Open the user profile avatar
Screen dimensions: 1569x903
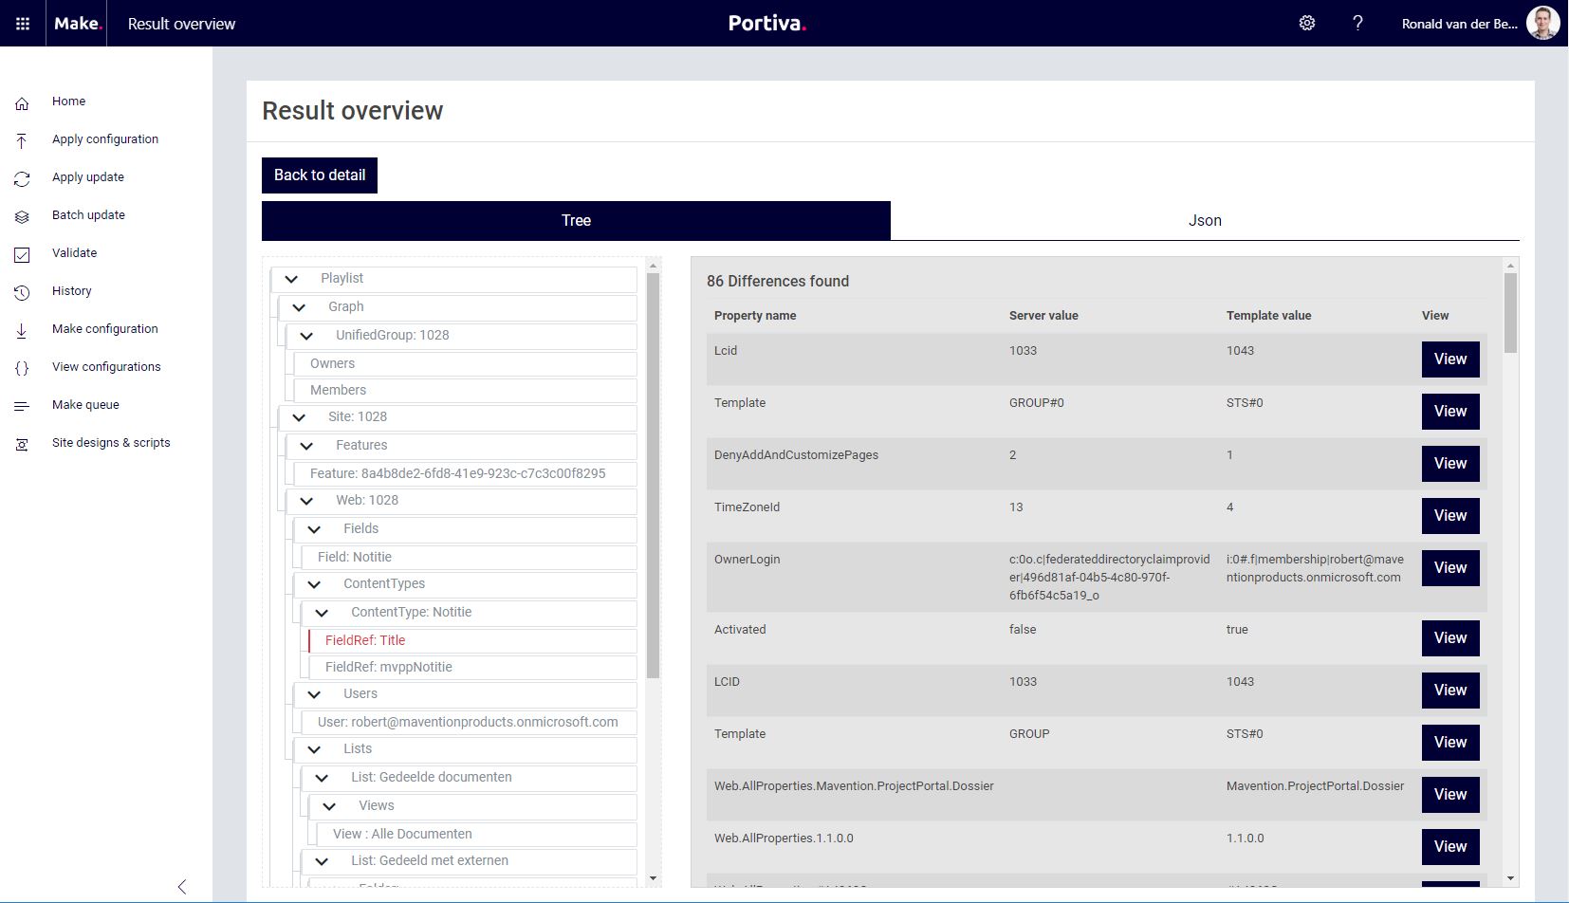coord(1542,24)
